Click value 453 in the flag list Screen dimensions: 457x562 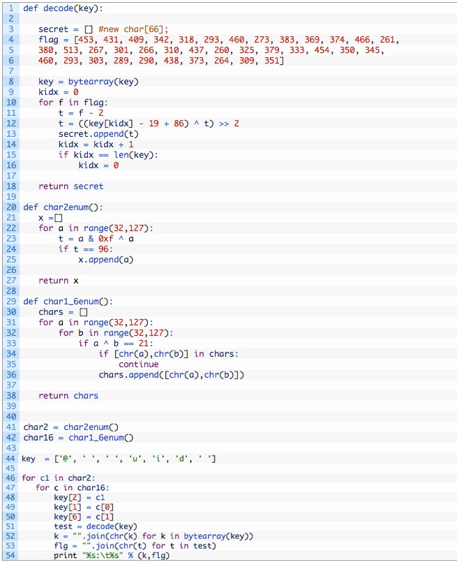tap(86, 39)
